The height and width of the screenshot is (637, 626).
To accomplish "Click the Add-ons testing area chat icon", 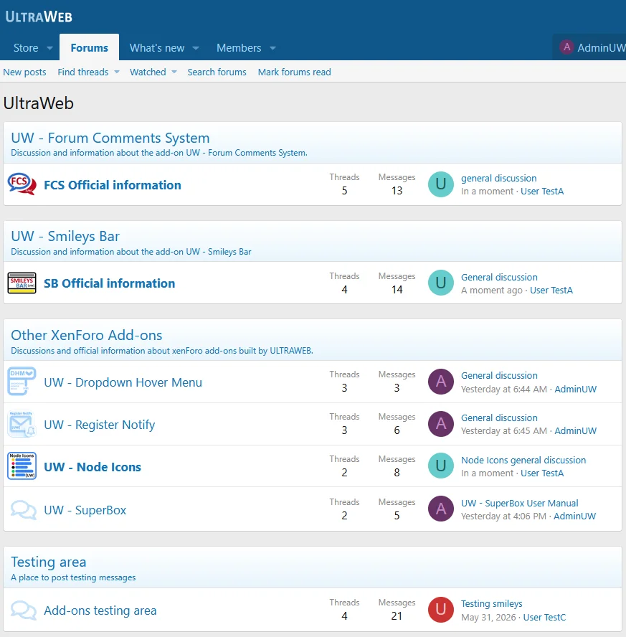I will click(23, 610).
